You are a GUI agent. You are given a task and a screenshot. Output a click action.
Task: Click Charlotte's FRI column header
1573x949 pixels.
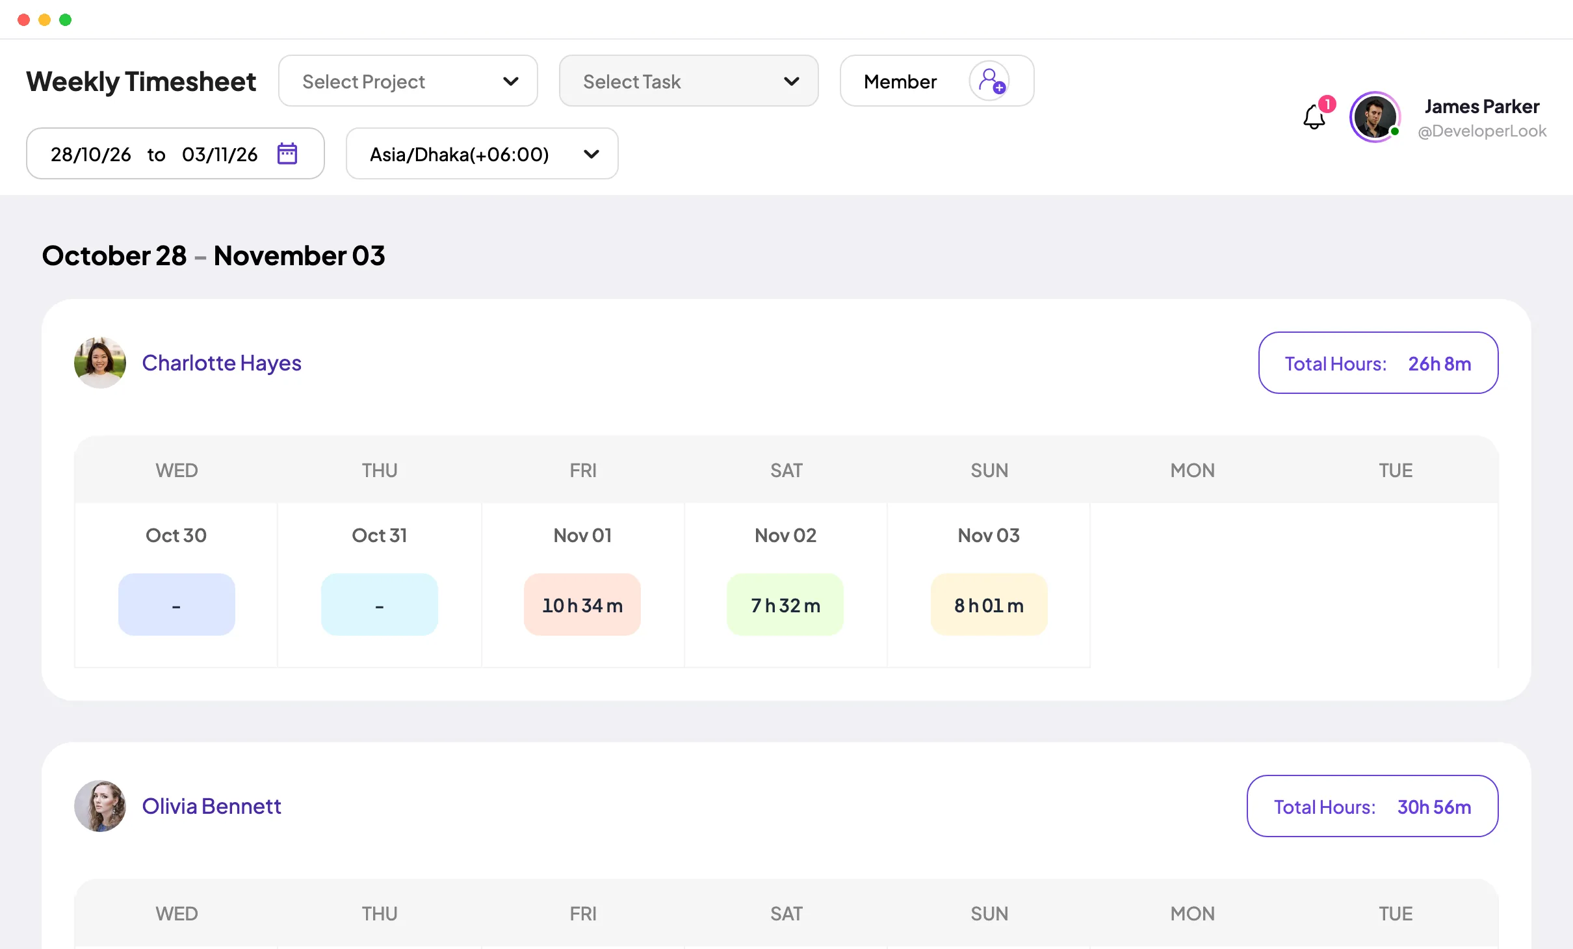coord(583,470)
